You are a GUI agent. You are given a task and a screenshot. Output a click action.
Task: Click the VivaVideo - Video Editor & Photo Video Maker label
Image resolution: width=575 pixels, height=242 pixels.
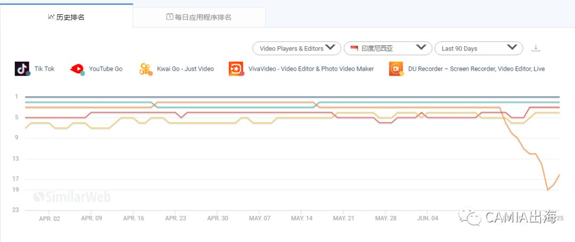pyautogui.click(x=311, y=69)
